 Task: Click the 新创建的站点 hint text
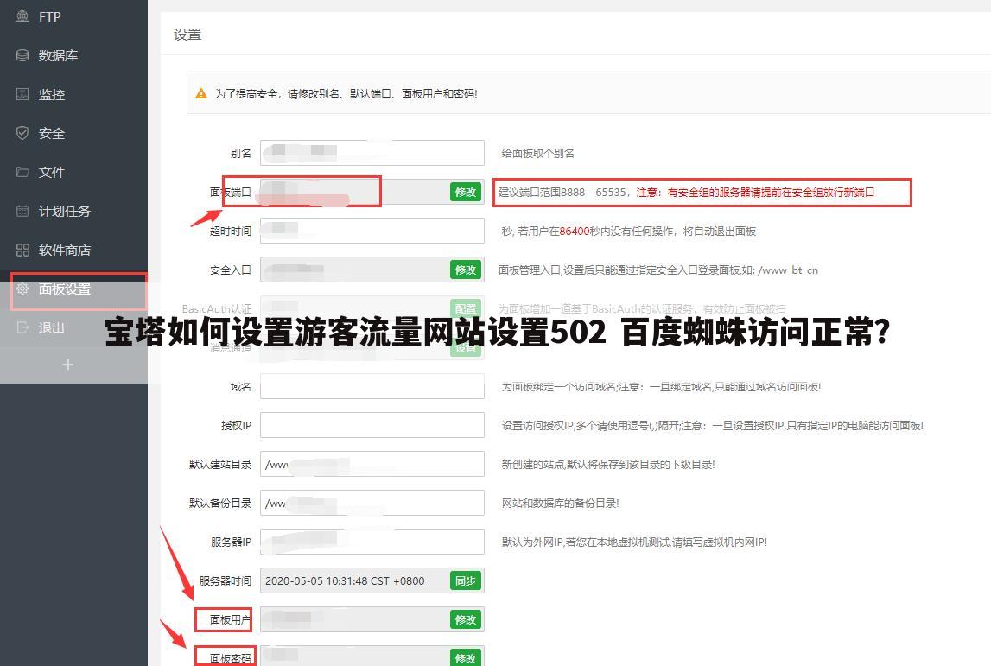(608, 465)
